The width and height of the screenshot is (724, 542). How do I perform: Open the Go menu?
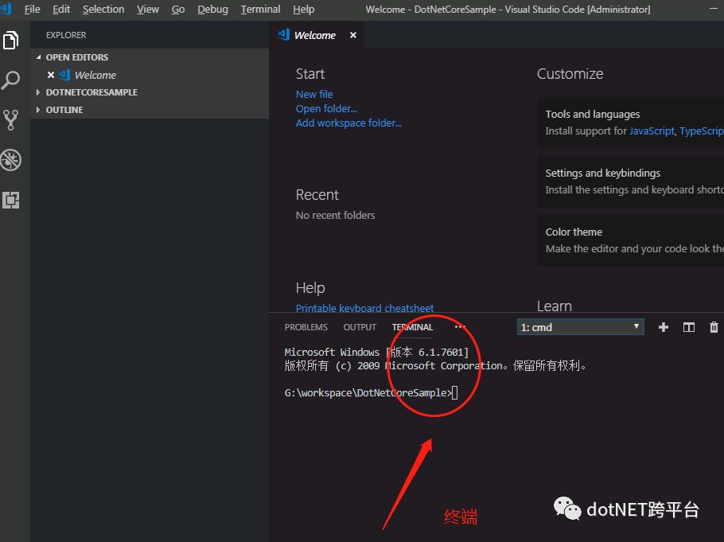(178, 10)
